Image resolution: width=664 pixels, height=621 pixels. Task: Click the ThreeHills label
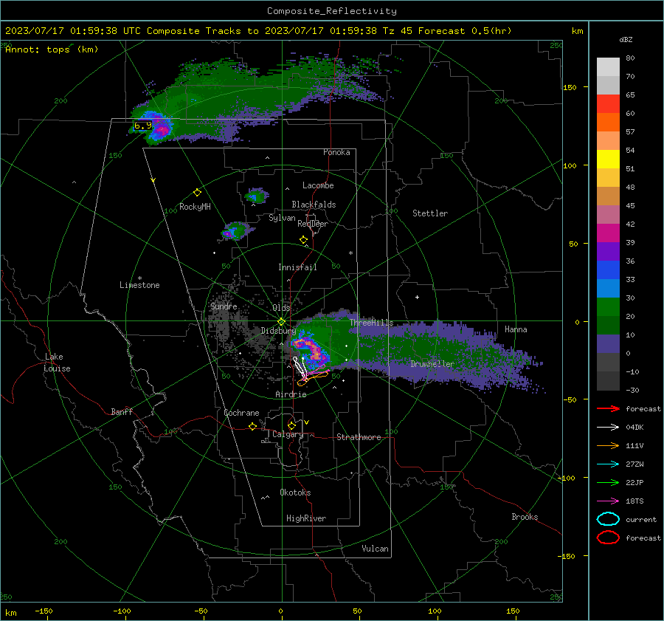pos(371,323)
